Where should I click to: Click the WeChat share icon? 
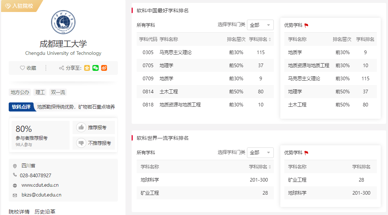click(x=95, y=68)
